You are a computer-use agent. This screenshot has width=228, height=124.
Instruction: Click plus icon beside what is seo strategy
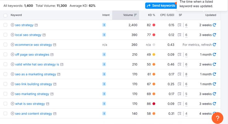click(12, 104)
